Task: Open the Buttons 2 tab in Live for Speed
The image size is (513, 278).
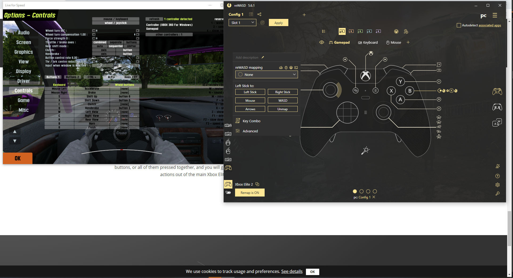Action: (x=72, y=77)
